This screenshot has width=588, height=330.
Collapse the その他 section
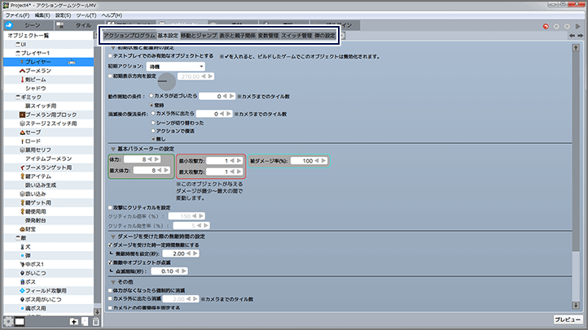(x=112, y=280)
